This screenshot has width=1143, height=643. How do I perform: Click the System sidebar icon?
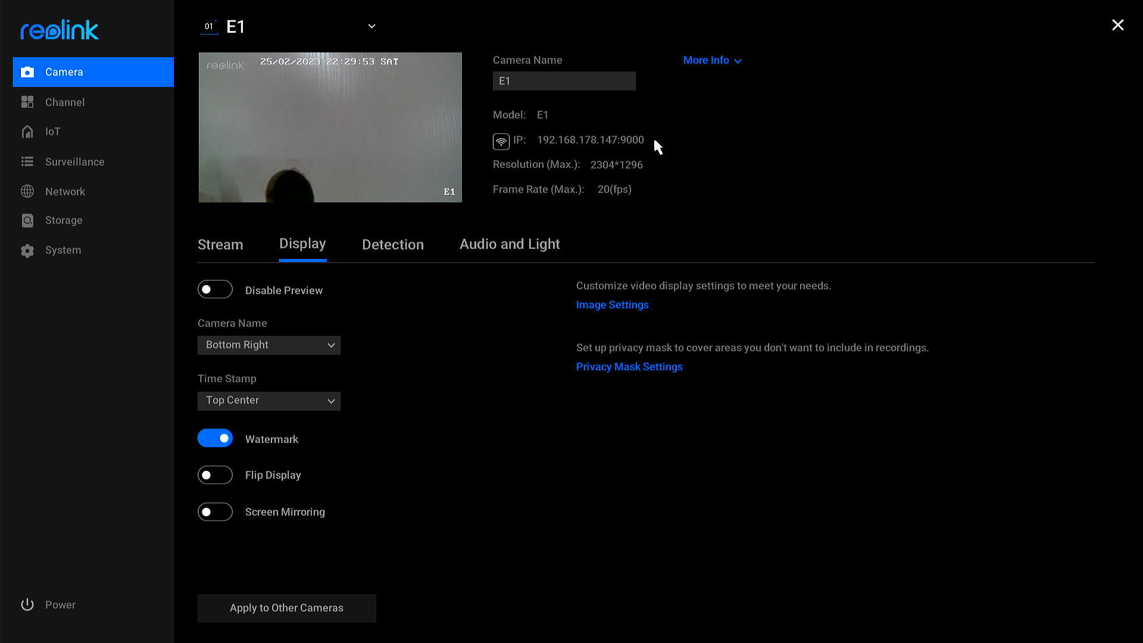pyautogui.click(x=26, y=249)
